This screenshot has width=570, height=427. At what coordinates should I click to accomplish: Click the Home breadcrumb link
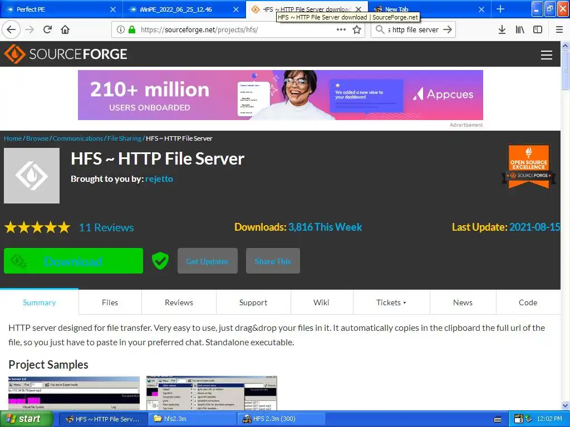click(x=13, y=138)
